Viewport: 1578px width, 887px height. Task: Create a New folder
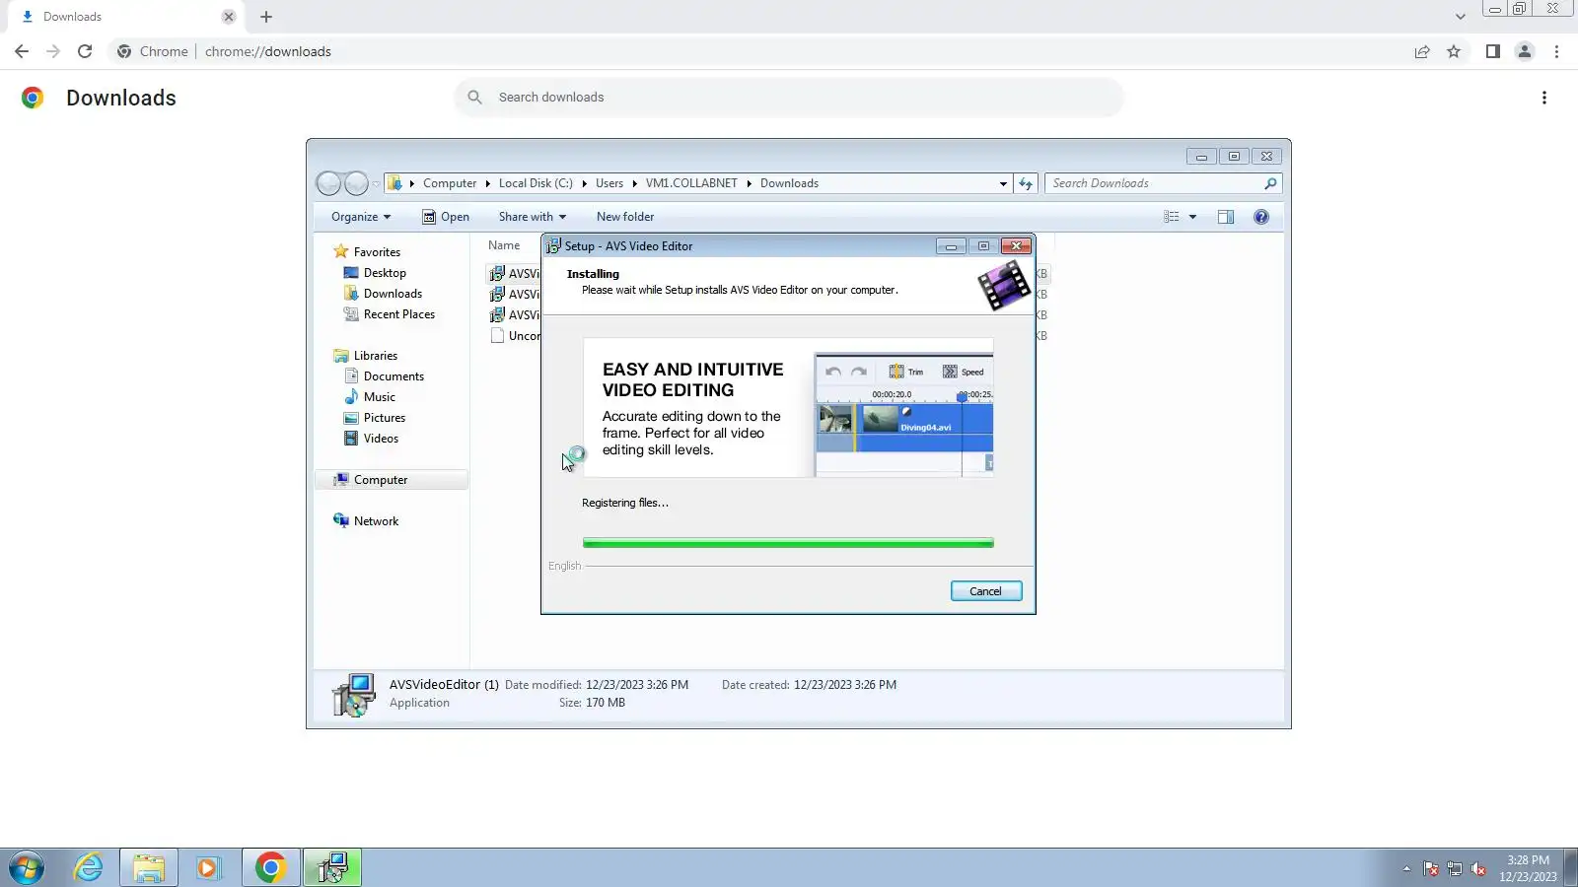click(625, 217)
